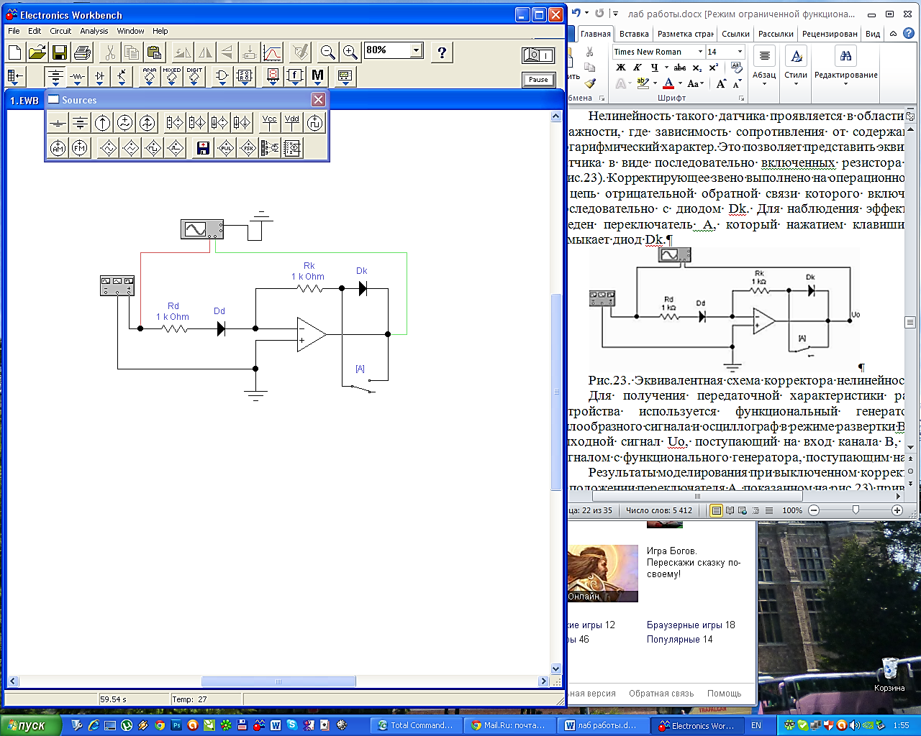Click the Обратная связь link

(661, 694)
